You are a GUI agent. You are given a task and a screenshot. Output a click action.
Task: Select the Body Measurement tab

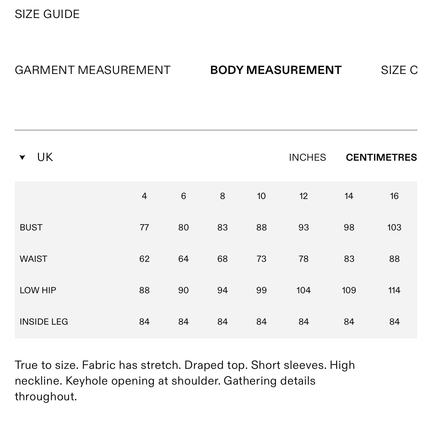click(x=276, y=70)
